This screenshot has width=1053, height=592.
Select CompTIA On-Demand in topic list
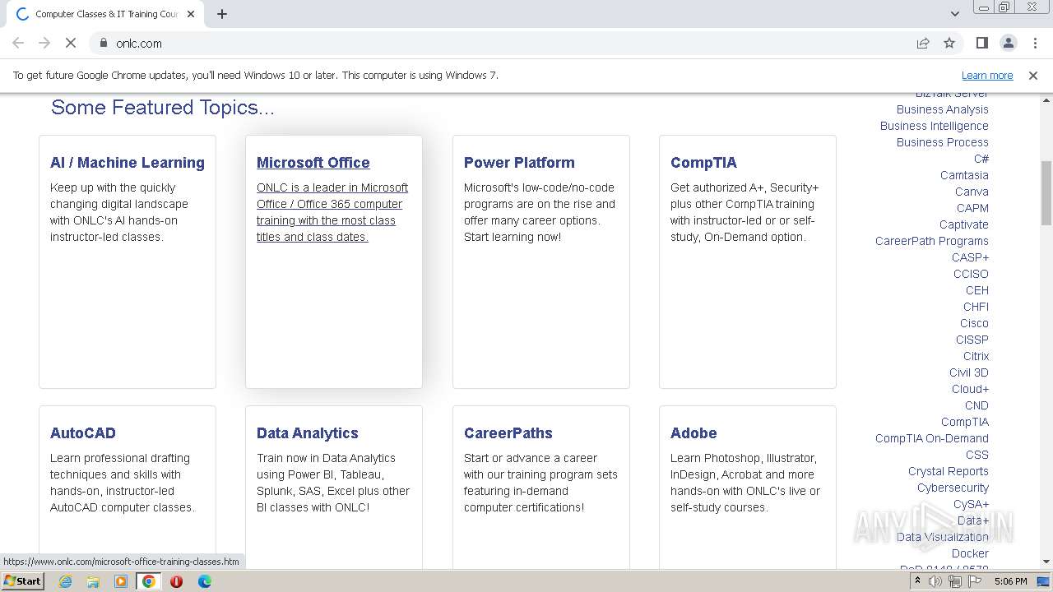[x=932, y=438]
